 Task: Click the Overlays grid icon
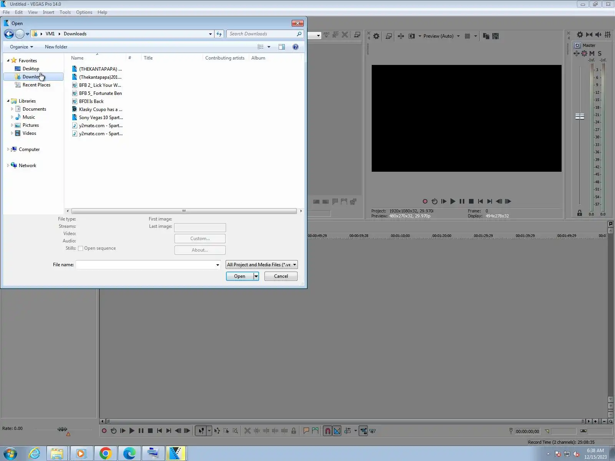(467, 36)
